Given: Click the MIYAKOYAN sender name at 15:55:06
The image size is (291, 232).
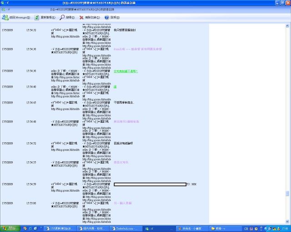Looking at the screenshot, I should [x=65, y=205].
